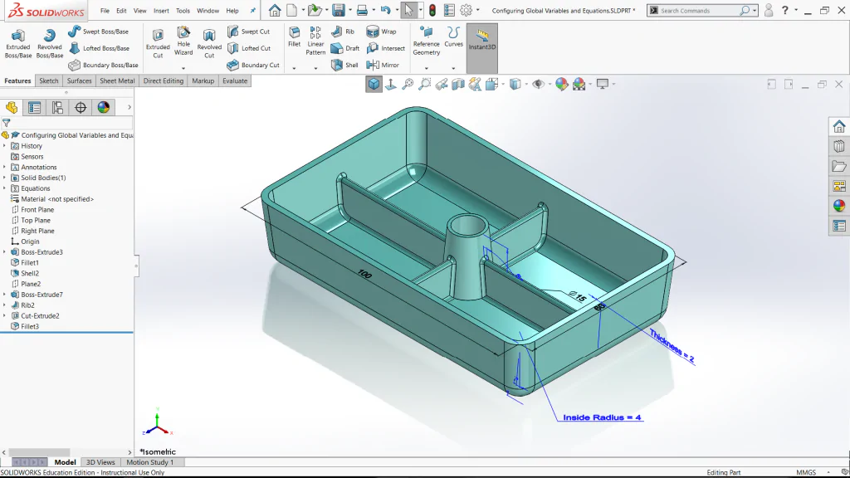This screenshot has width=850, height=478.
Task: Click the Boundary Boss/Base button
Action: click(x=104, y=65)
